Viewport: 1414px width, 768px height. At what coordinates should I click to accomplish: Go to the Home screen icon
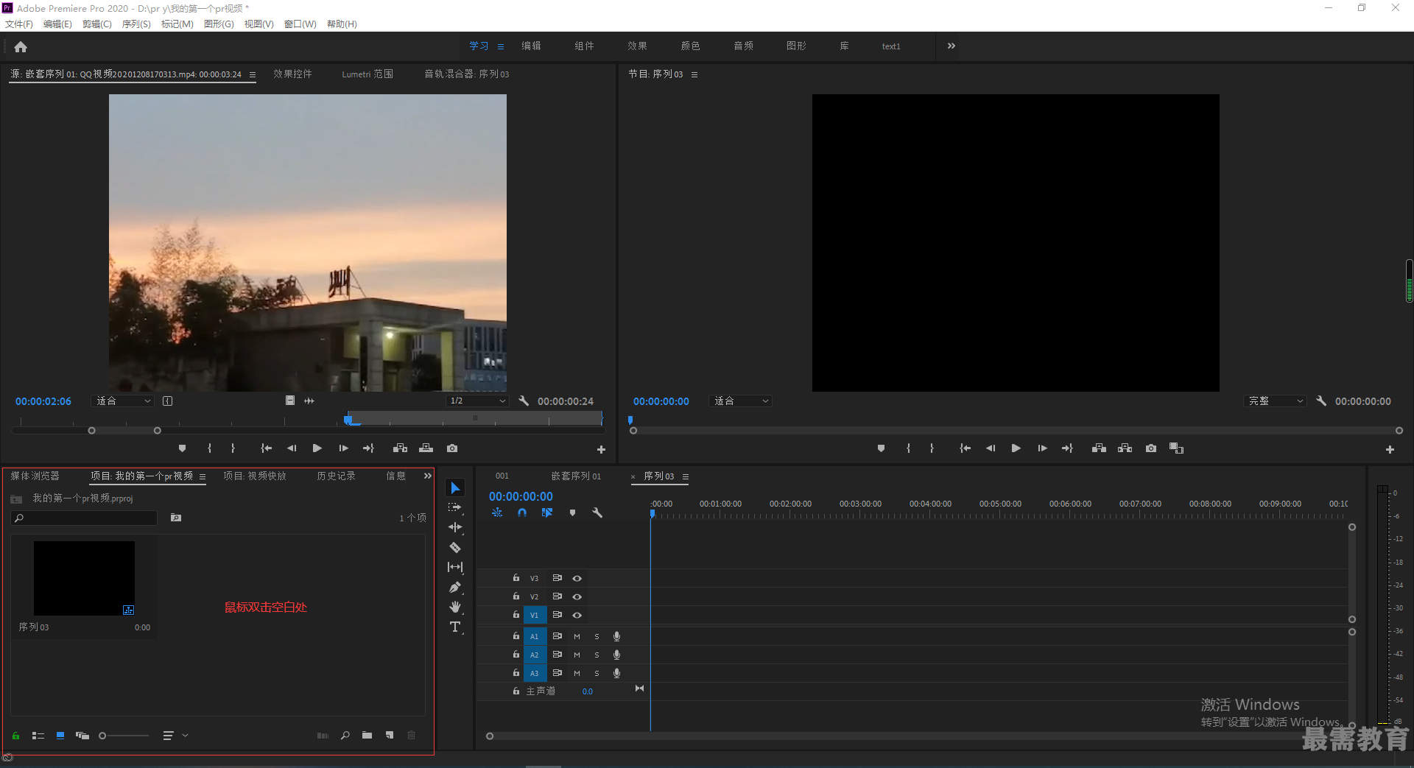click(x=21, y=46)
